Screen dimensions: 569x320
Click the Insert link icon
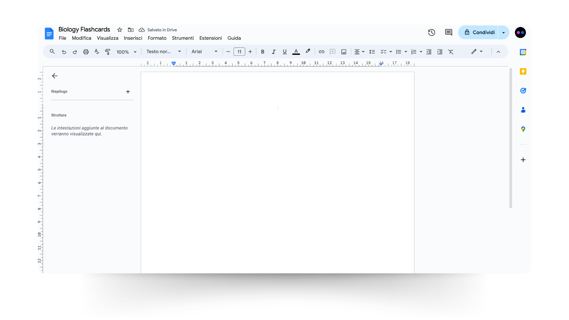click(x=322, y=52)
